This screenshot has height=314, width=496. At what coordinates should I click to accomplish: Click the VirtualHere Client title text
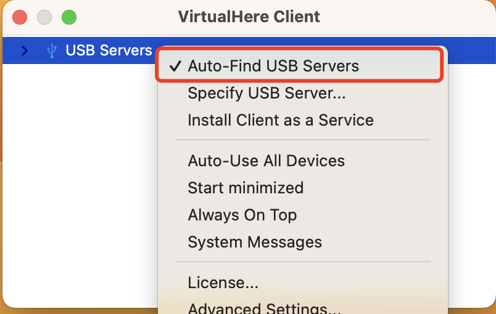point(249,17)
